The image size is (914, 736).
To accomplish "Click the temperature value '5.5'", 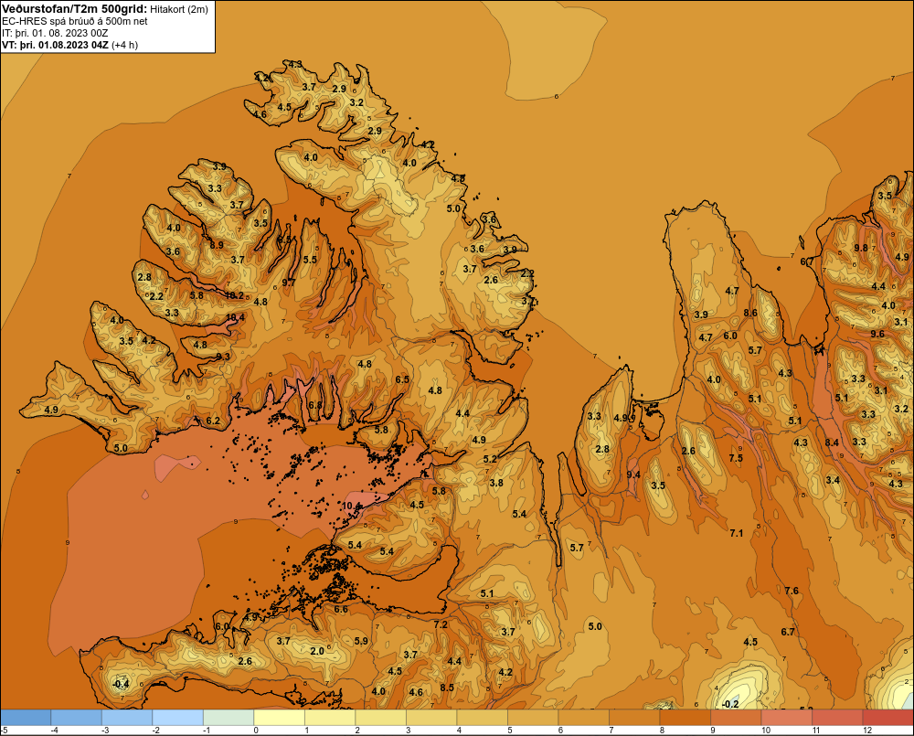I will 310,260.
